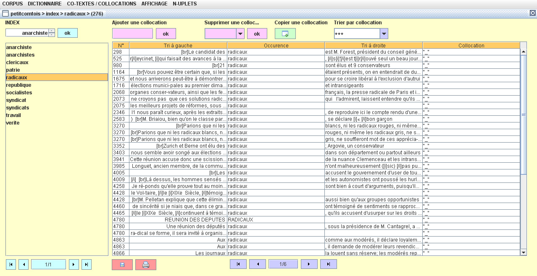537x276 pixels.
Task: Go to next page of index list
Action: point(74,264)
